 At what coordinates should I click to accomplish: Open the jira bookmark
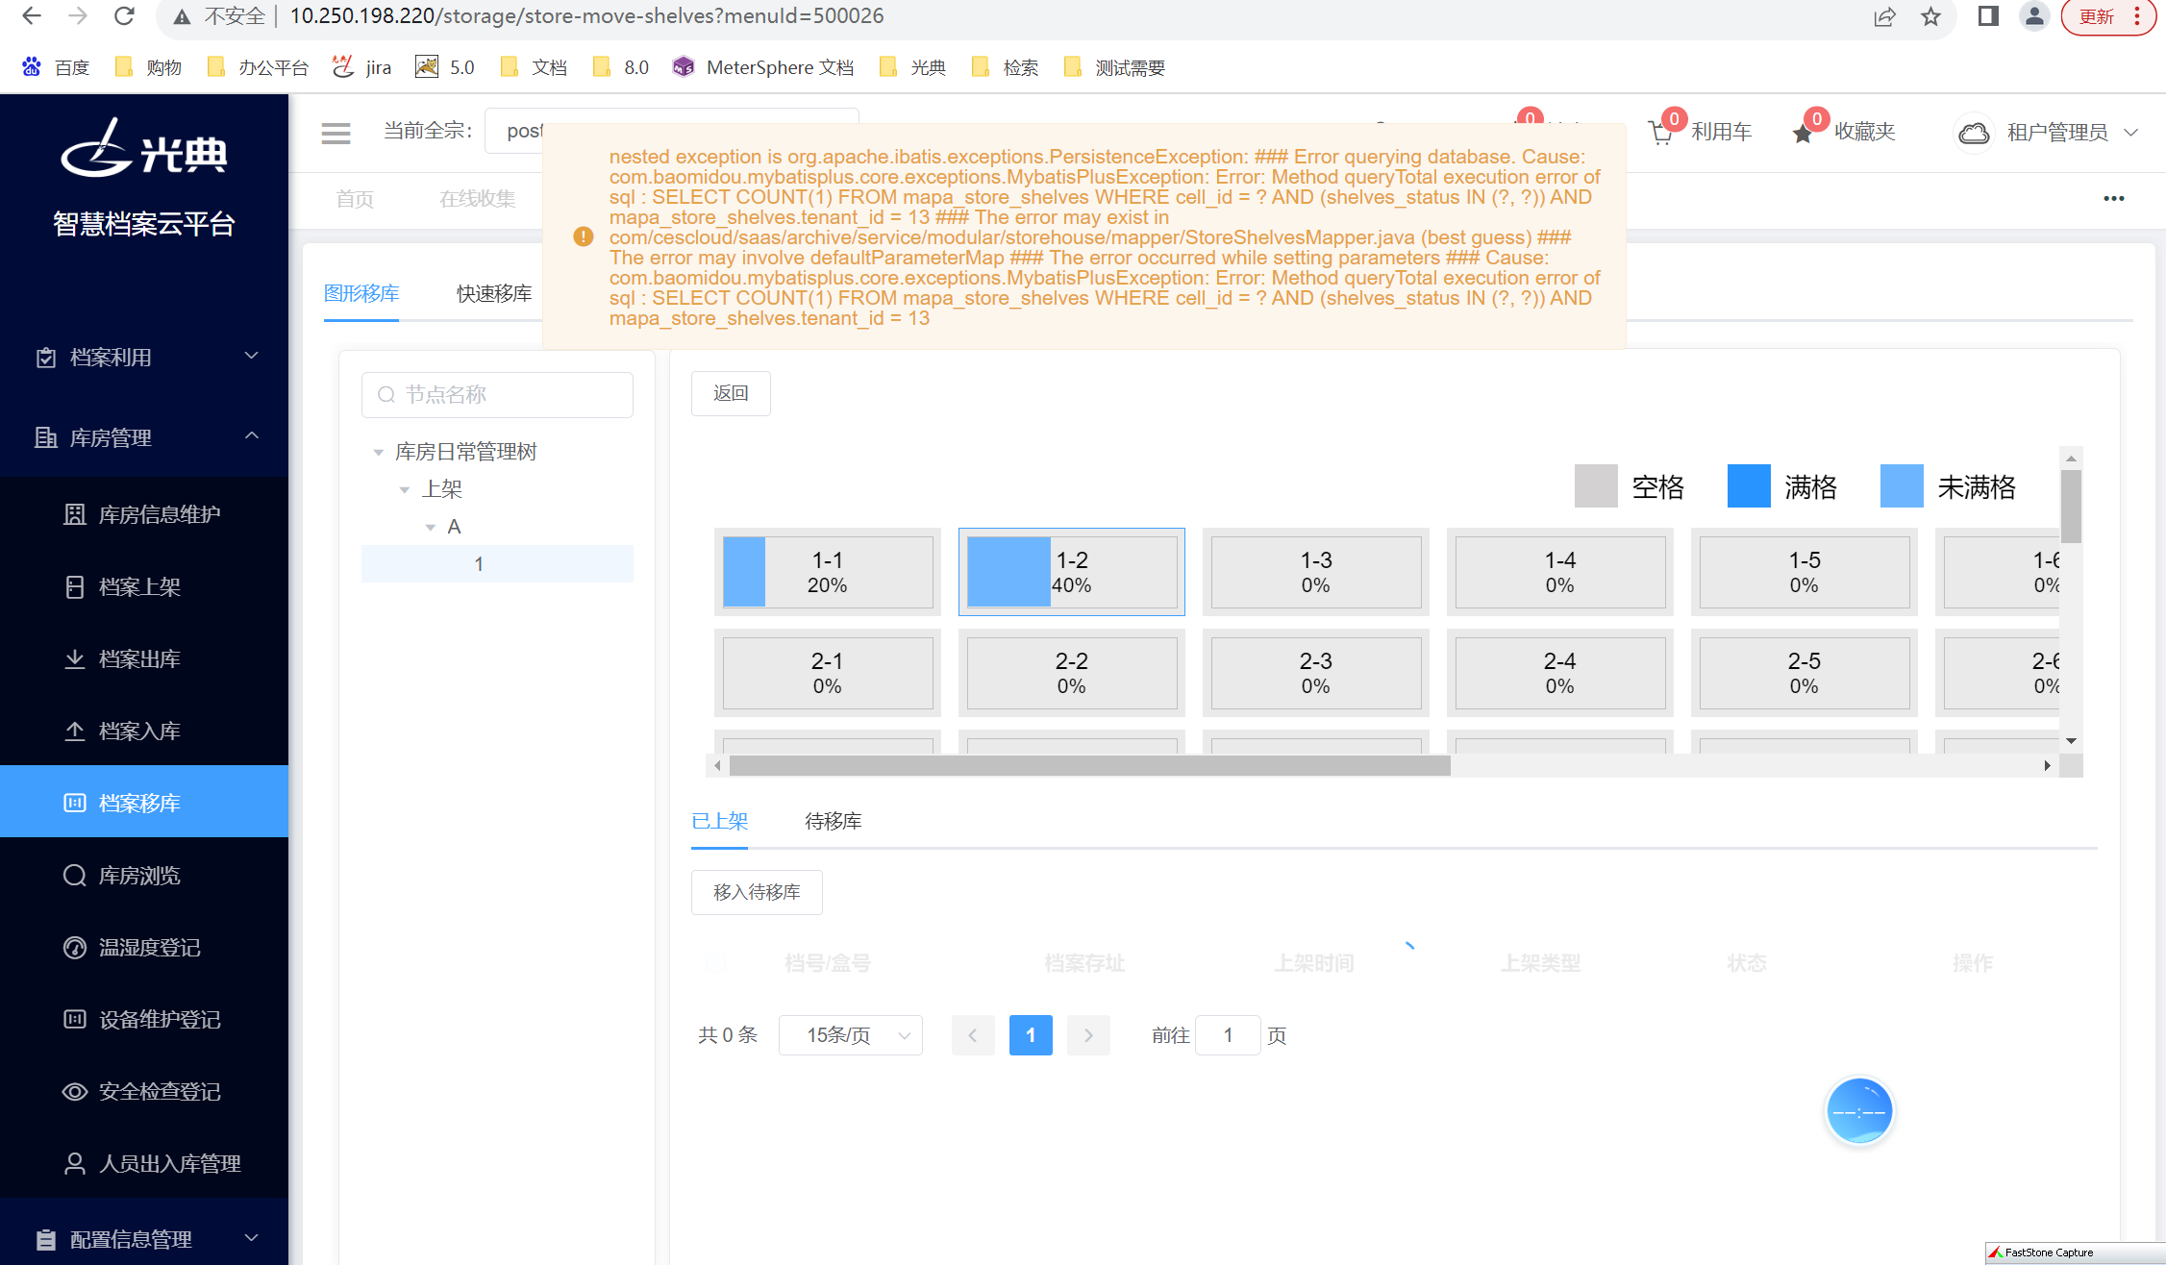pos(362,67)
